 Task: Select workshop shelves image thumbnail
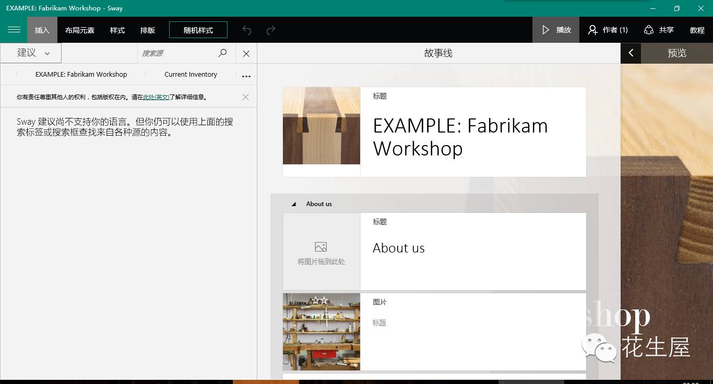[322, 332]
